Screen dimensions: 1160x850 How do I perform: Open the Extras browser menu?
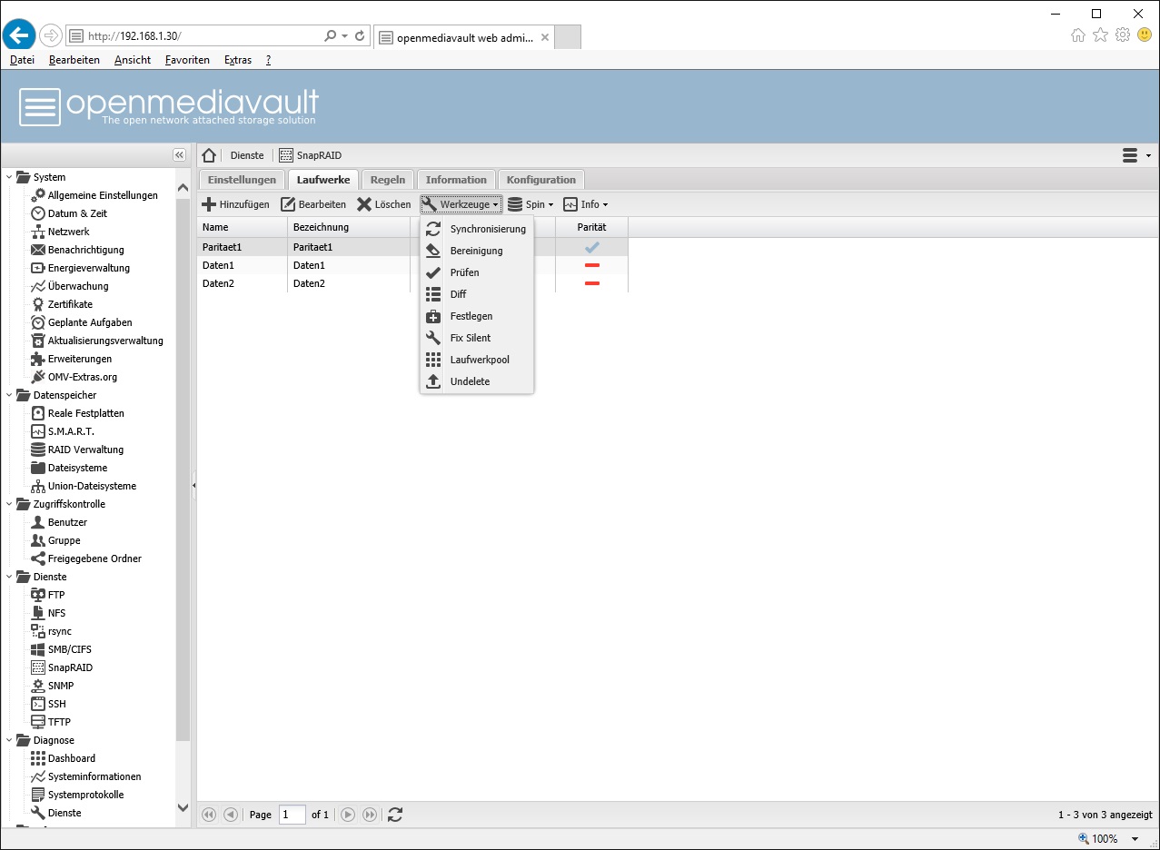click(238, 60)
